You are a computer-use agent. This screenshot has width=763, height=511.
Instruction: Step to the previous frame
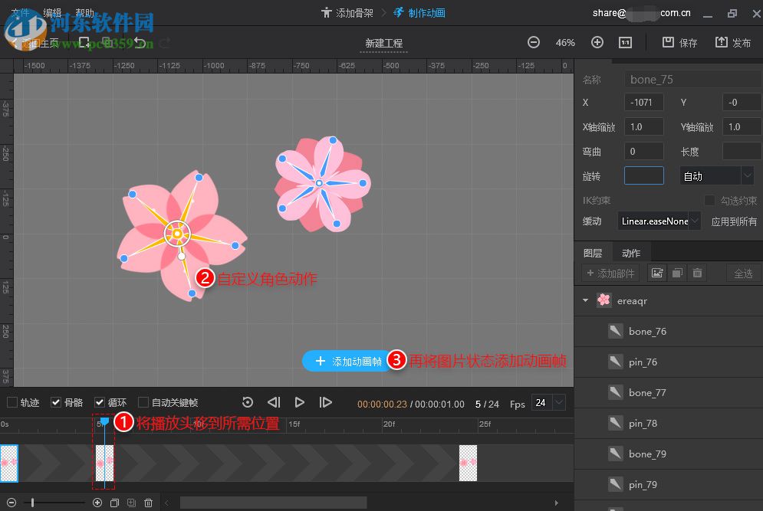tap(274, 402)
